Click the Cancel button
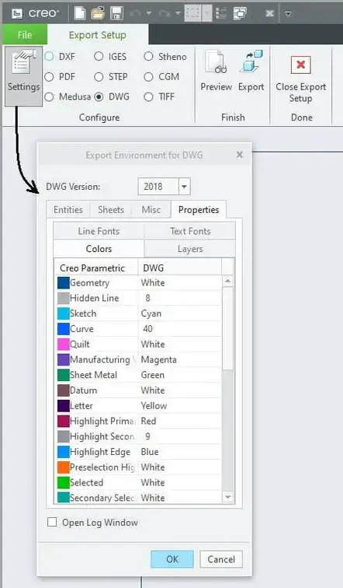 221,559
